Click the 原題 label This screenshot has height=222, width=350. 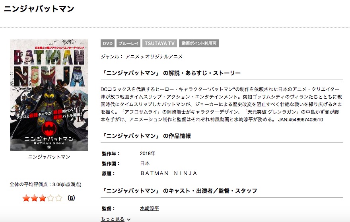point(109,173)
